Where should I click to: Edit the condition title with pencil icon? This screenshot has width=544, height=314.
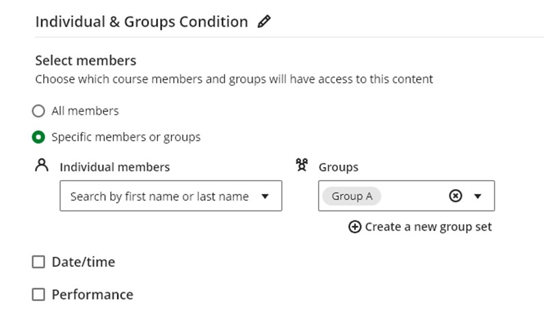[264, 21]
